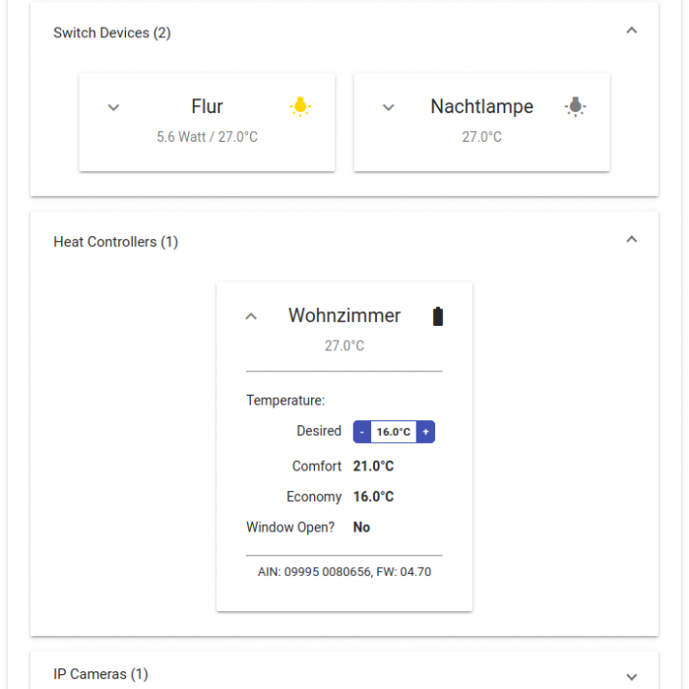Collapse the Switch Devices section arrow

[x=632, y=31]
